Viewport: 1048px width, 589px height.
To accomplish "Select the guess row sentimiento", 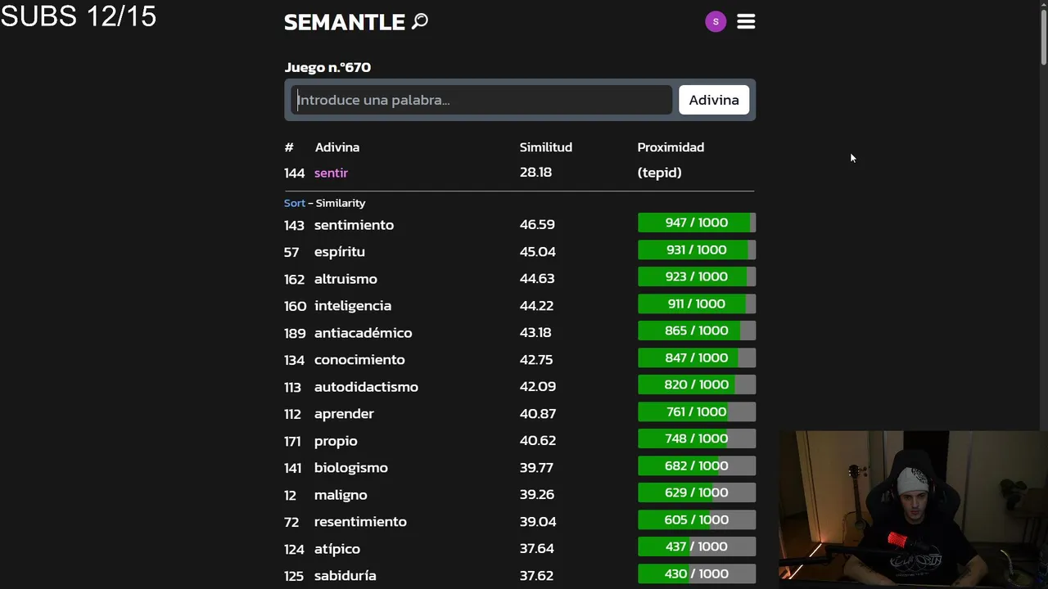I will pyautogui.click(x=354, y=225).
